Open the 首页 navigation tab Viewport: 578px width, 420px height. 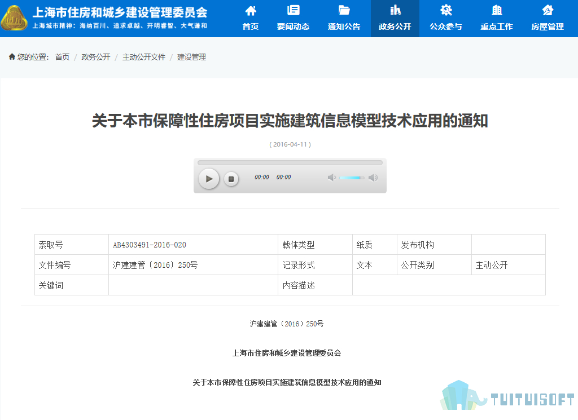click(251, 19)
